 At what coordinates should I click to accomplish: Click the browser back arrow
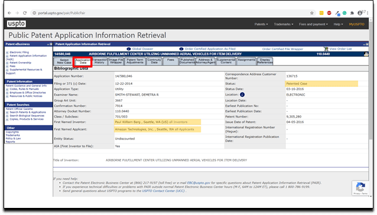coord(9,13)
